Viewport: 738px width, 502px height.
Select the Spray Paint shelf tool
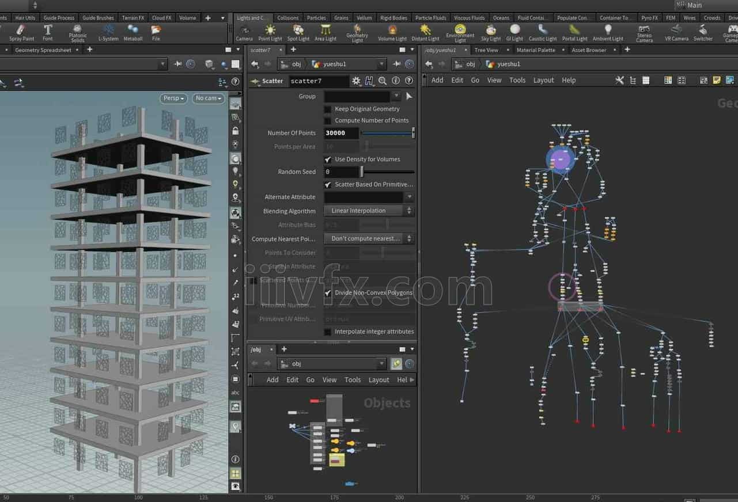(21, 33)
